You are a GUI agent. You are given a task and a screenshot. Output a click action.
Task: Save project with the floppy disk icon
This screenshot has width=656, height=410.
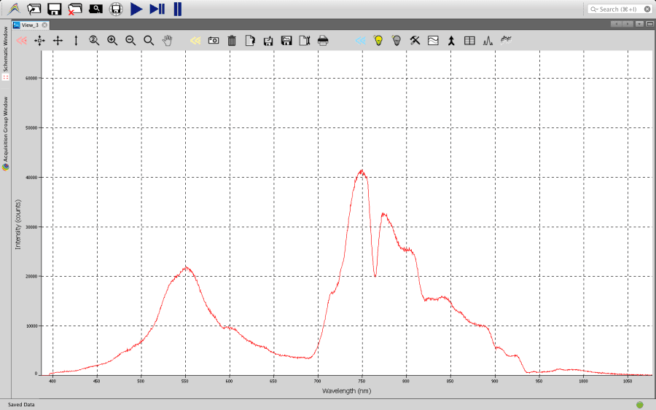click(55, 9)
